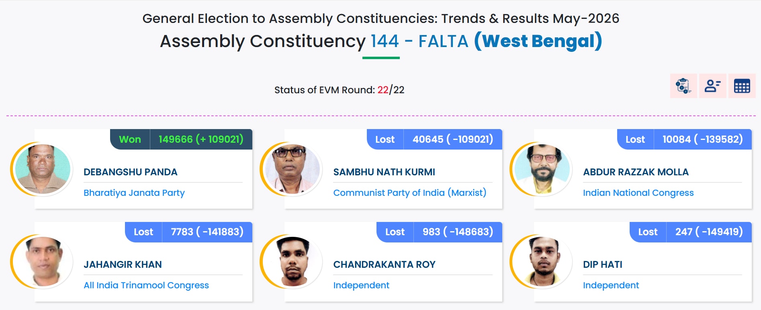Select Debangshu Panda's photo
This screenshot has height=310, width=761.
[43, 169]
